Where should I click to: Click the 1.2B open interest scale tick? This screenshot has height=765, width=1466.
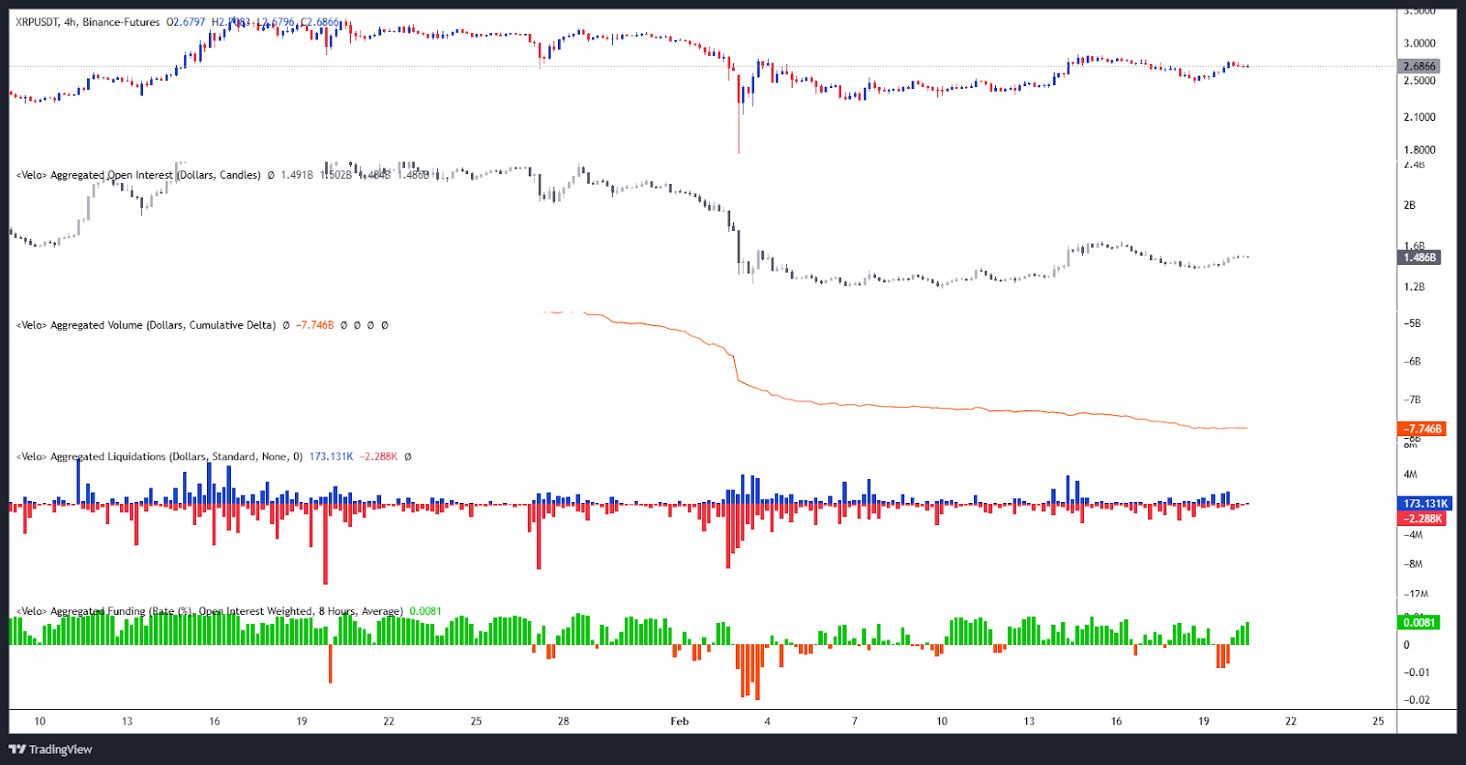(1414, 287)
